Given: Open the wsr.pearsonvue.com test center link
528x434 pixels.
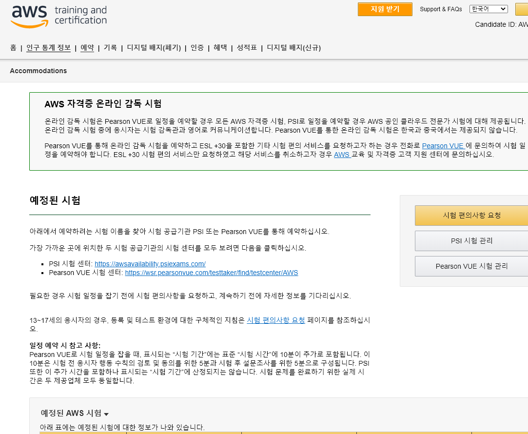Looking at the screenshot, I should [212, 273].
